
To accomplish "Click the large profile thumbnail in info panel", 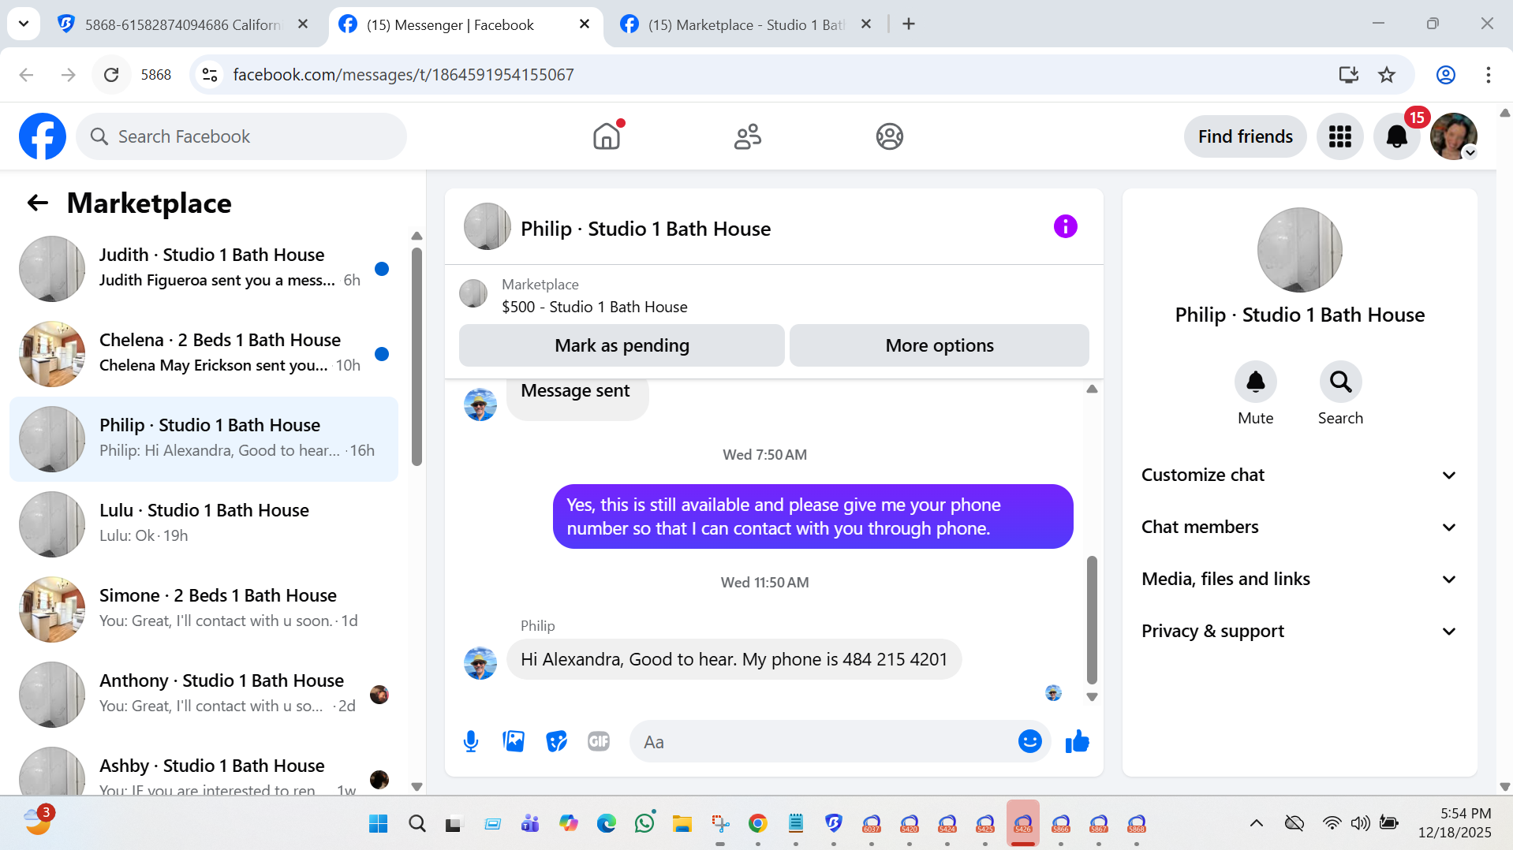I will coord(1299,250).
